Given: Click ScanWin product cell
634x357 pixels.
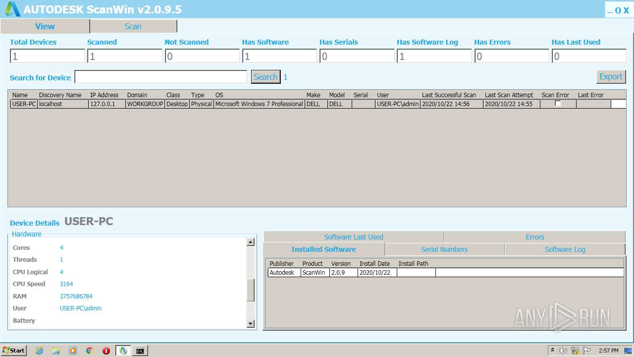Looking at the screenshot, I should [x=315, y=273].
